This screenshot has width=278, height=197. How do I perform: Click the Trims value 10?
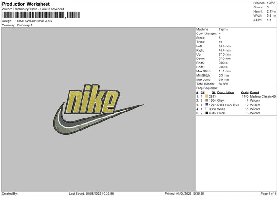(x=220, y=42)
